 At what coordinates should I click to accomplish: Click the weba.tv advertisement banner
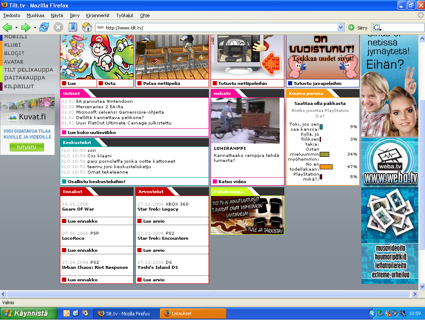coord(390,211)
